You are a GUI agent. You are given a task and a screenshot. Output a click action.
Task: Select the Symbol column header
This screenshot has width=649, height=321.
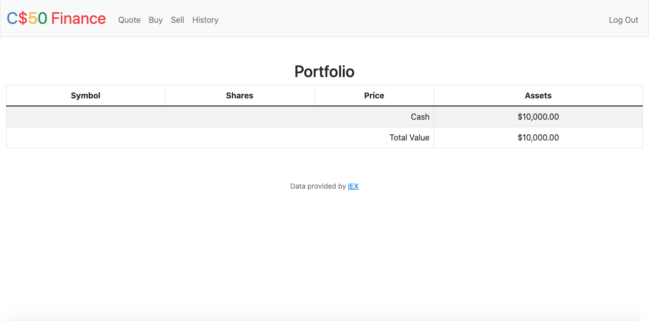click(x=86, y=95)
